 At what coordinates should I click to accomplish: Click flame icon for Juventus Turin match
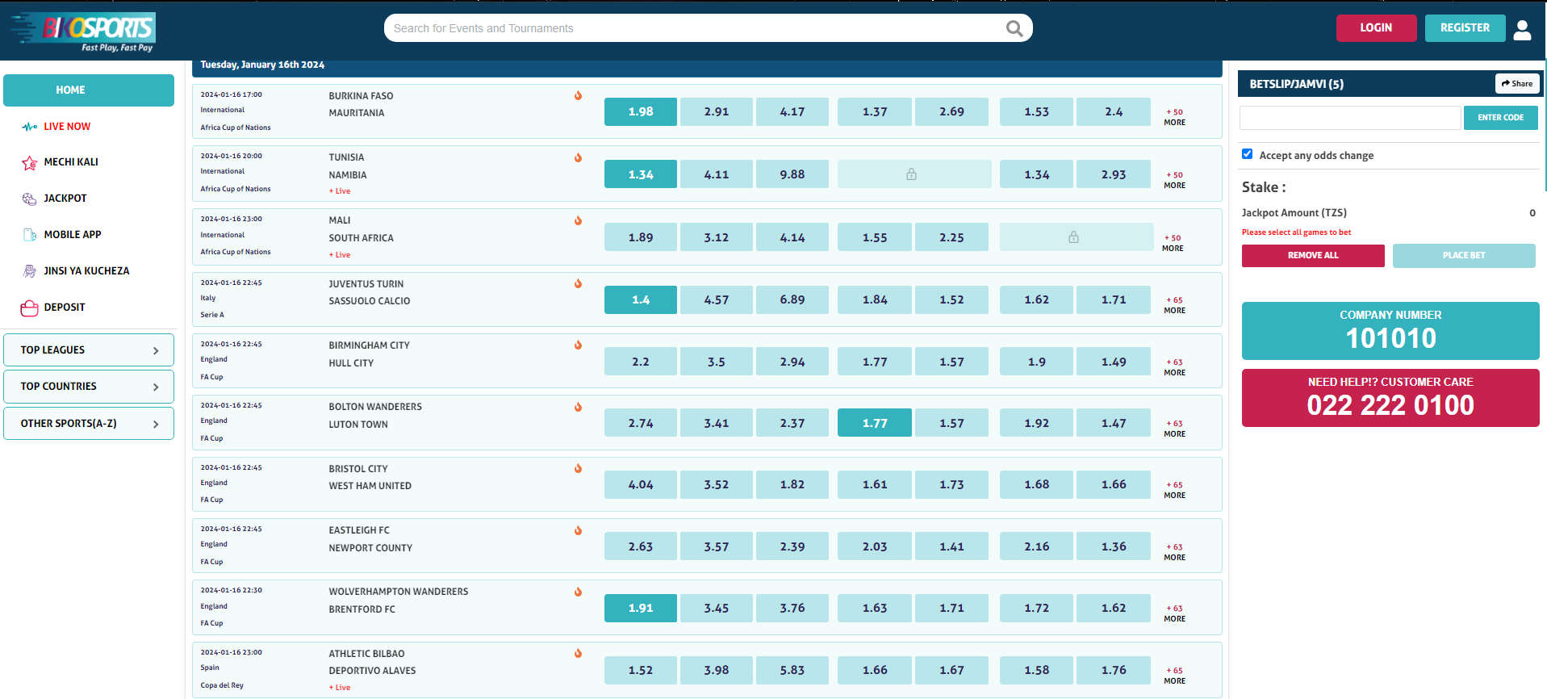point(578,283)
